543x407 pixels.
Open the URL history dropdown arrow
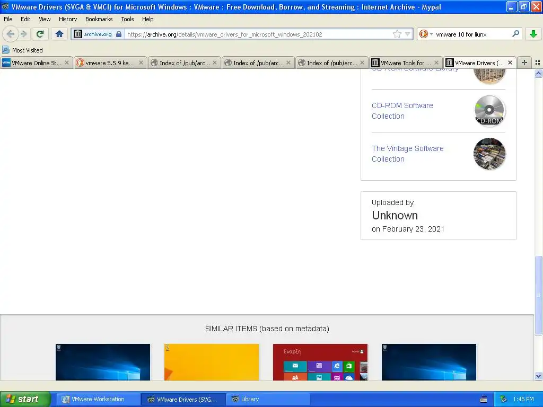click(408, 34)
